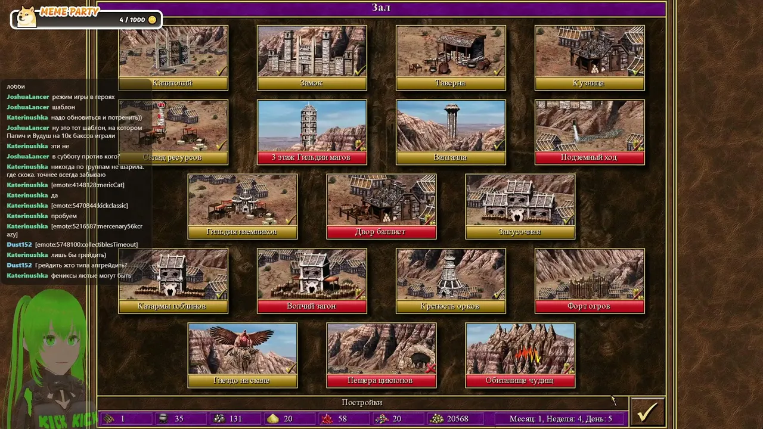Click the yellow checkmark on Крепость орков picture
This screenshot has width=763, height=429.
498,294
